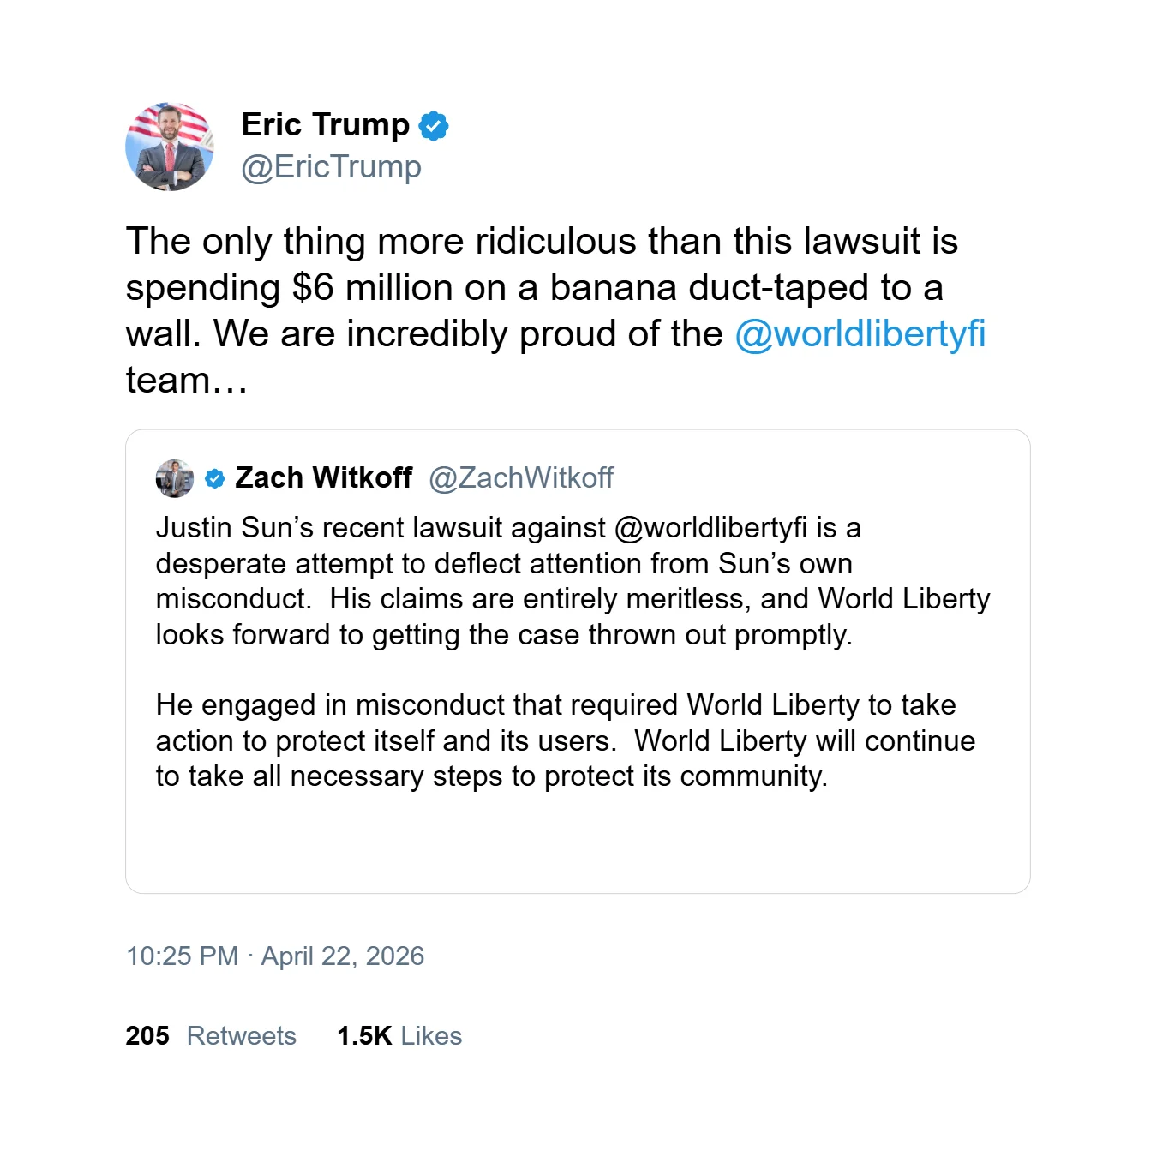This screenshot has height=1157, width=1157.
Task: Click the blue verified badge beside Eric Trump
Action: click(434, 126)
